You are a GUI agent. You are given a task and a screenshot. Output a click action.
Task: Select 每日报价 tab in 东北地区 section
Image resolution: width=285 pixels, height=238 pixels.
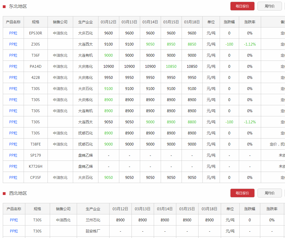[242, 6]
